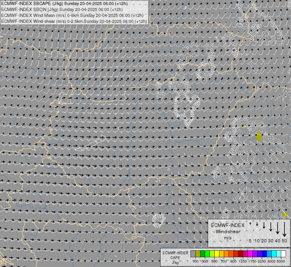
Task: Click the wind shear arrow above 30
Action: coord(271,227)
